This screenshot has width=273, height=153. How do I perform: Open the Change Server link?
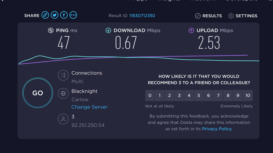[89, 107]
